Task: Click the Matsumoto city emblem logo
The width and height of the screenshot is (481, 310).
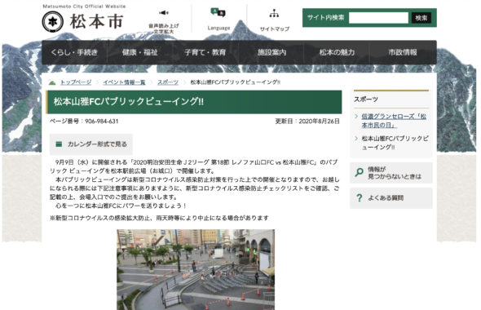Action: click(52, 22)
